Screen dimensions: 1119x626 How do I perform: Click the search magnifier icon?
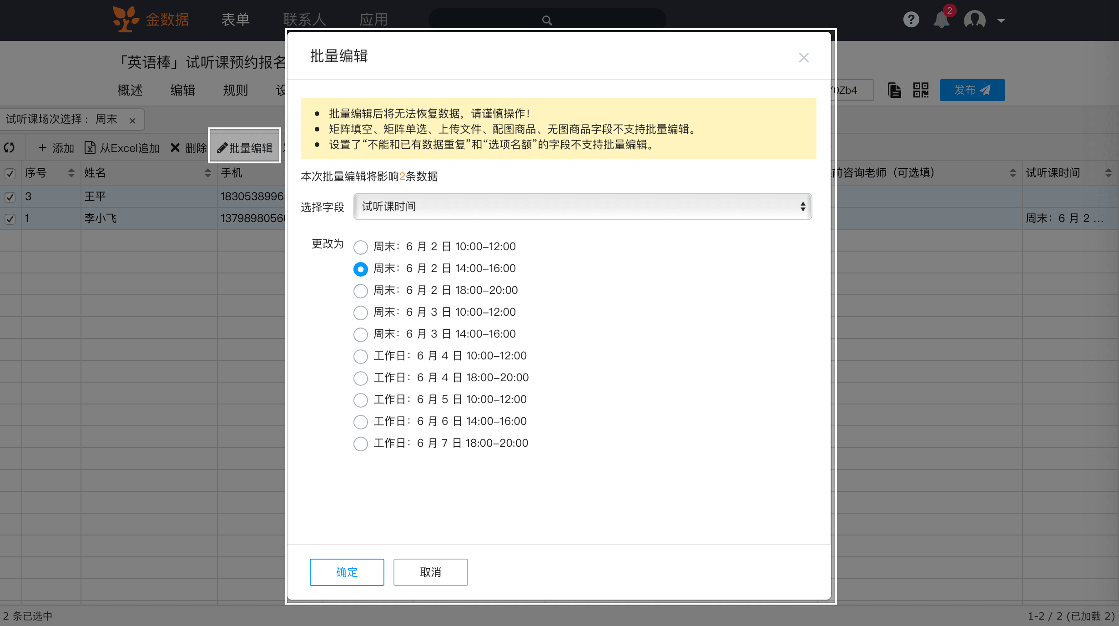547,20
